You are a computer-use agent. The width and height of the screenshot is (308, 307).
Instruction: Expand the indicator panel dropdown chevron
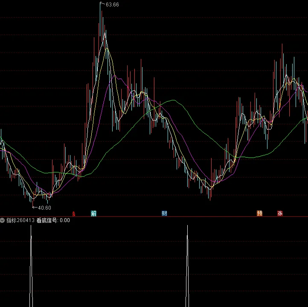[x=3, y=220]
